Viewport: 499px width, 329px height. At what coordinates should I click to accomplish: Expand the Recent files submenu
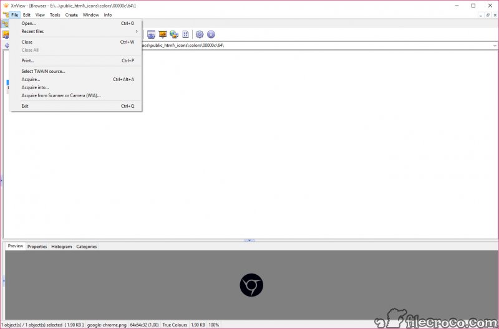[75, 32]
